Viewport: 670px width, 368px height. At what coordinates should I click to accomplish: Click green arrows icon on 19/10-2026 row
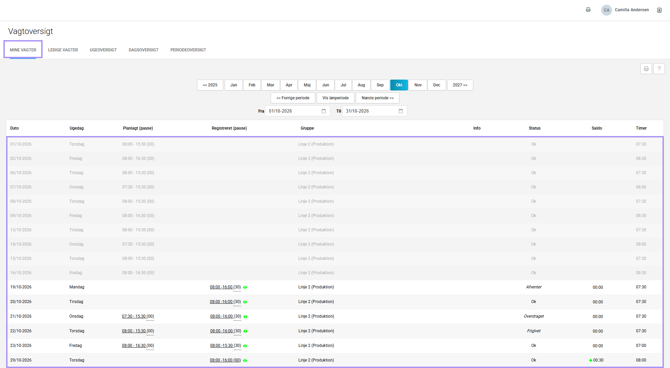(245, 287)
